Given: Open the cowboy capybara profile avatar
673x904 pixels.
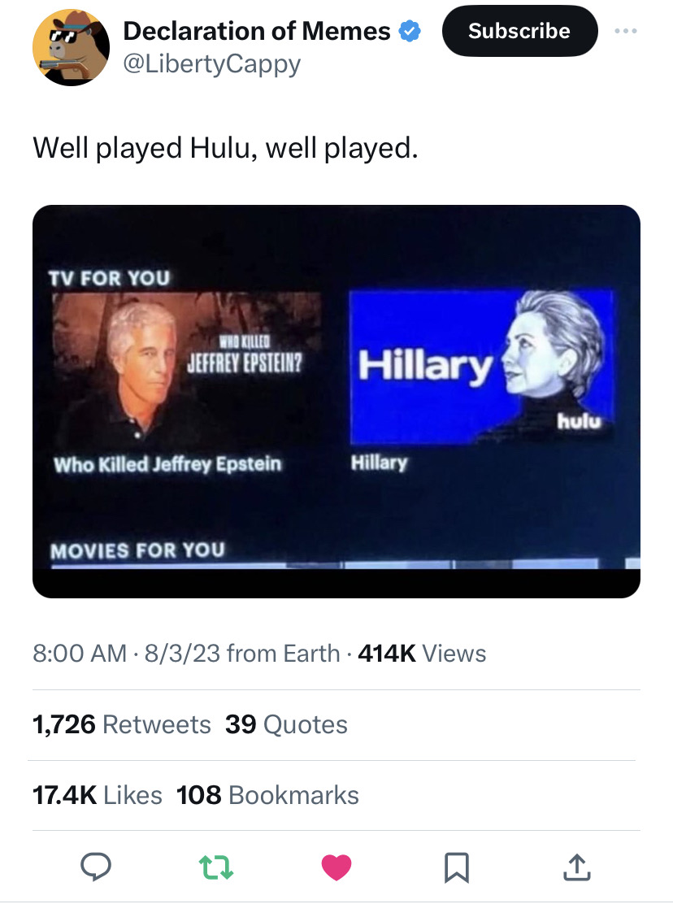Looking at the screenshot, I should (71, 48).
